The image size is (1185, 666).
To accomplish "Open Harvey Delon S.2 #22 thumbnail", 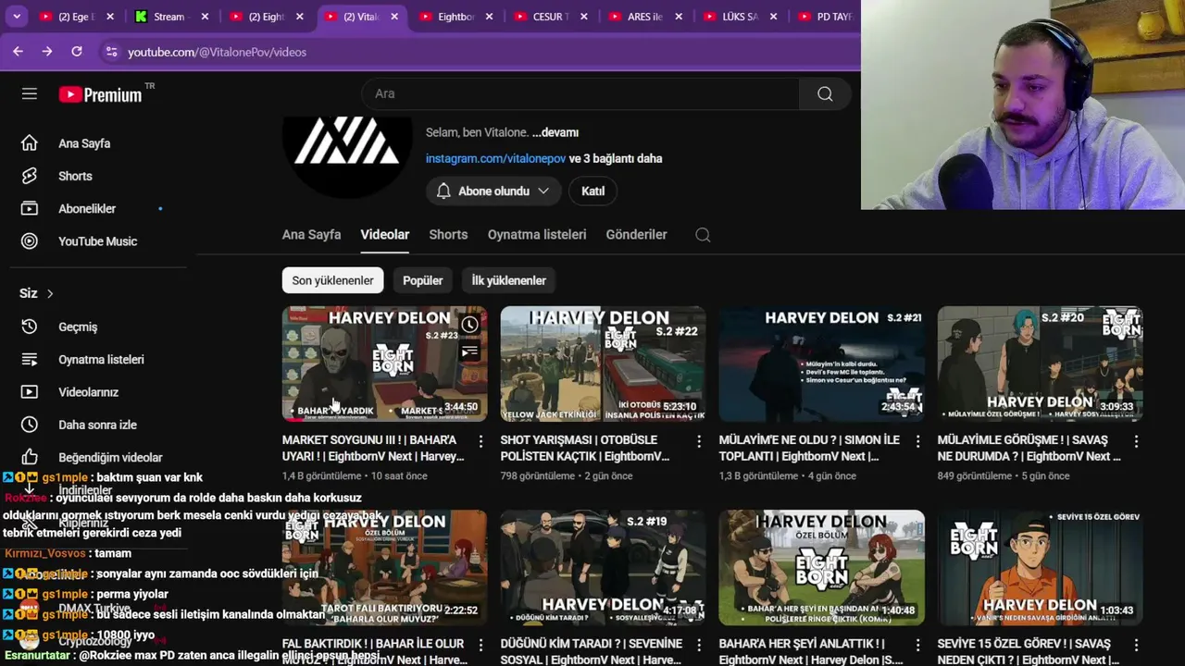I will (x=603, y=364).
